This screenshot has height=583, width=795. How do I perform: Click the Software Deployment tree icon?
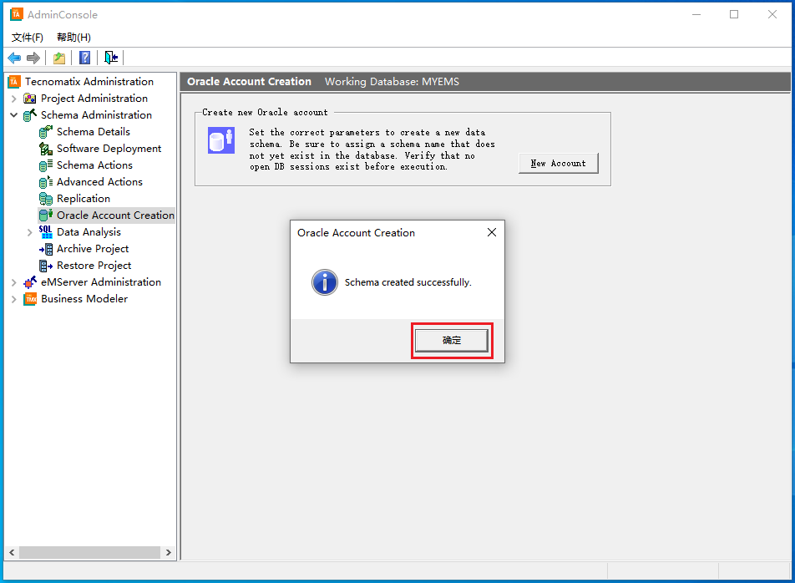click(x=46, y=149)
